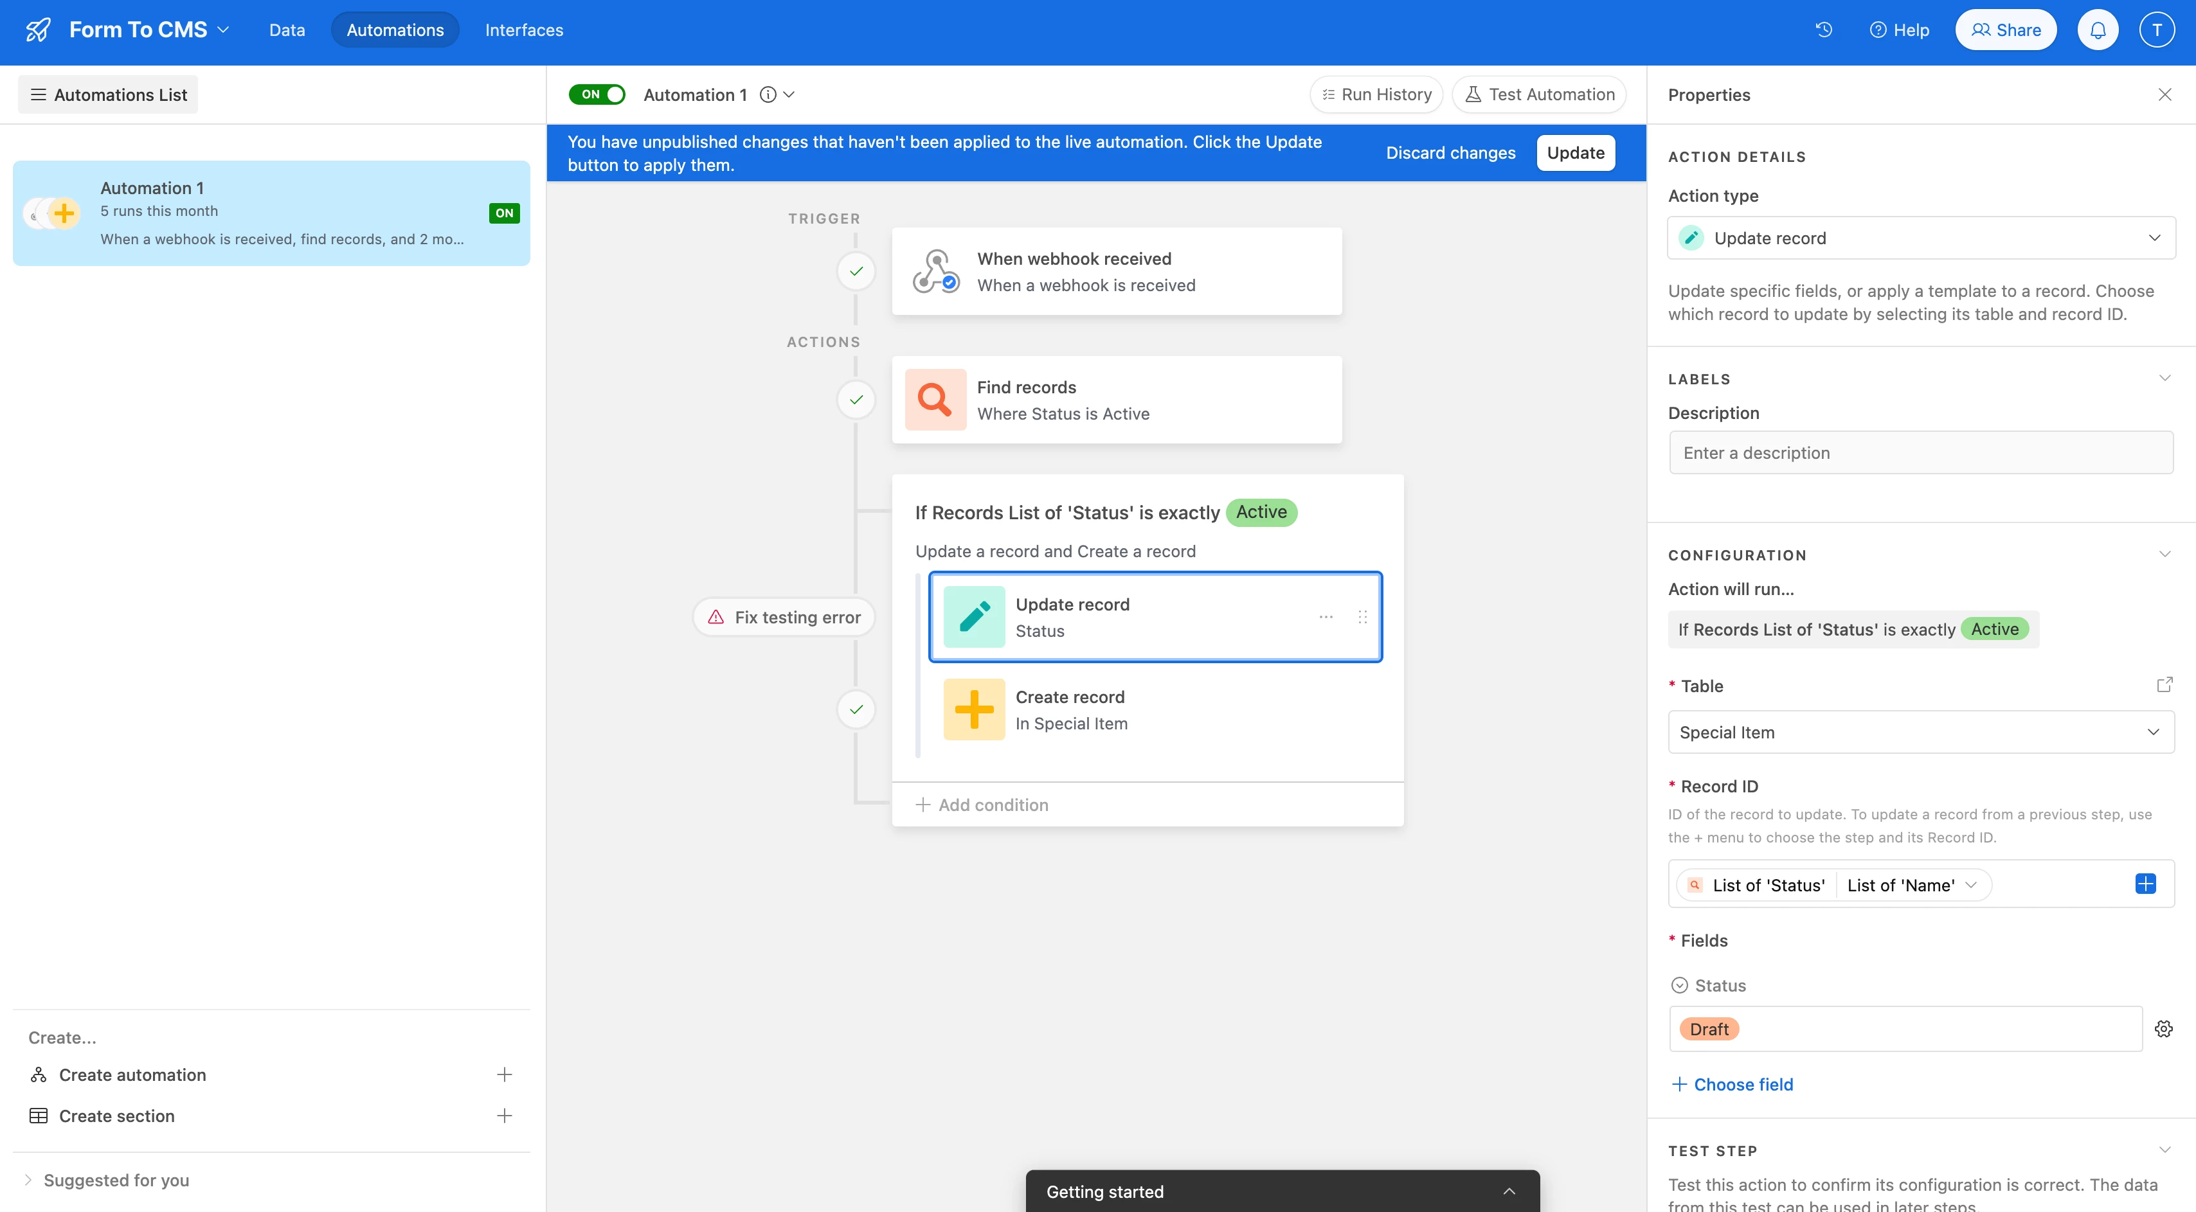Click Discard changes link

pos(1450,152)
